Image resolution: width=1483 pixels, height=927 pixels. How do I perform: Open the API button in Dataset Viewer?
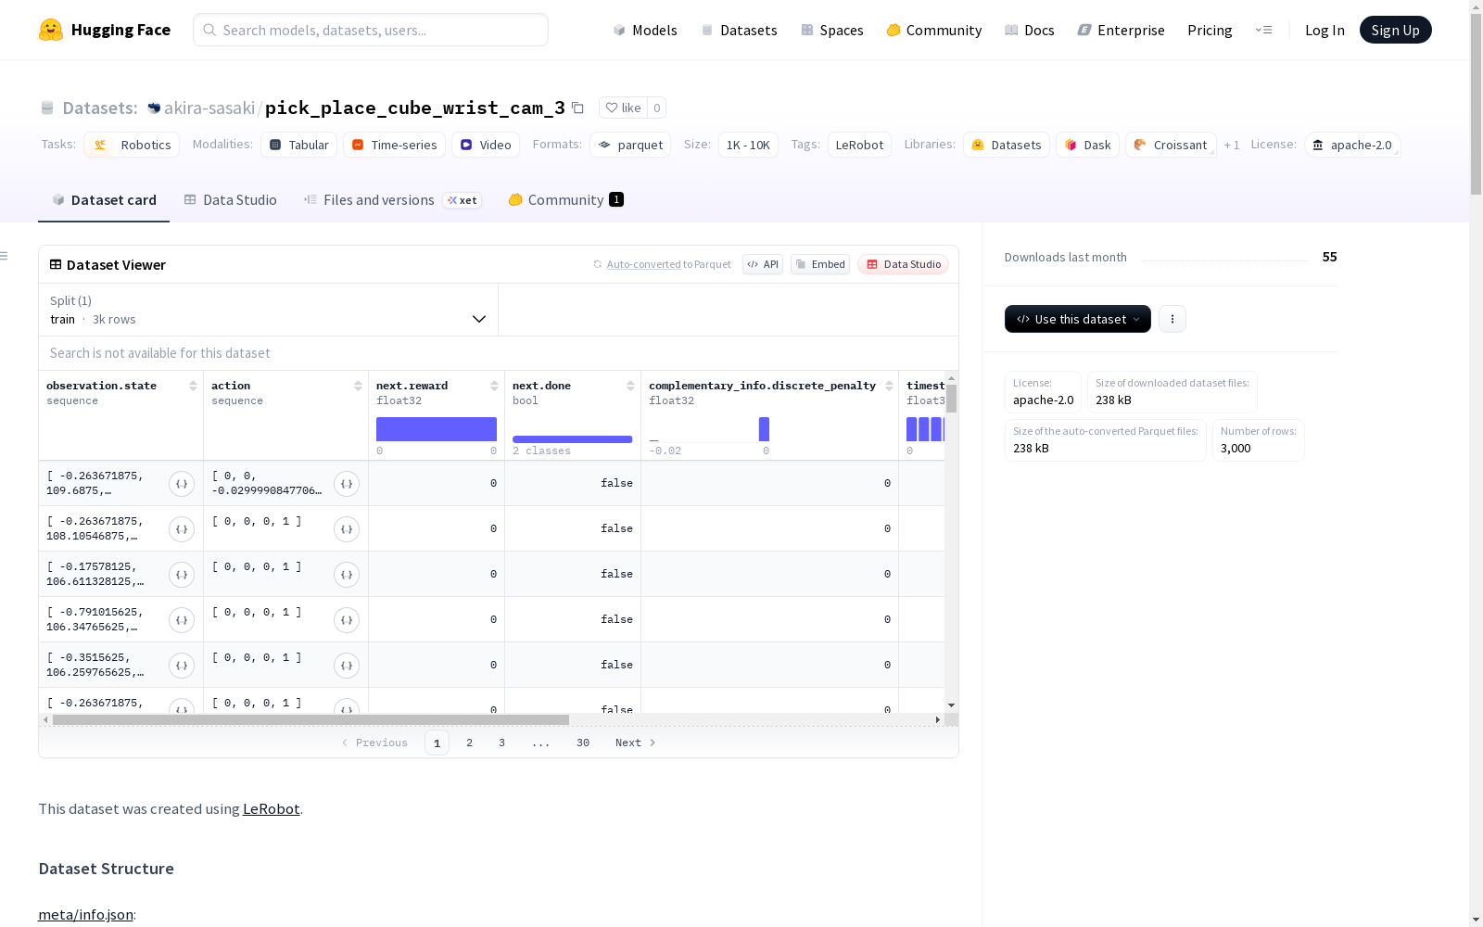click(x=763, y=264)
